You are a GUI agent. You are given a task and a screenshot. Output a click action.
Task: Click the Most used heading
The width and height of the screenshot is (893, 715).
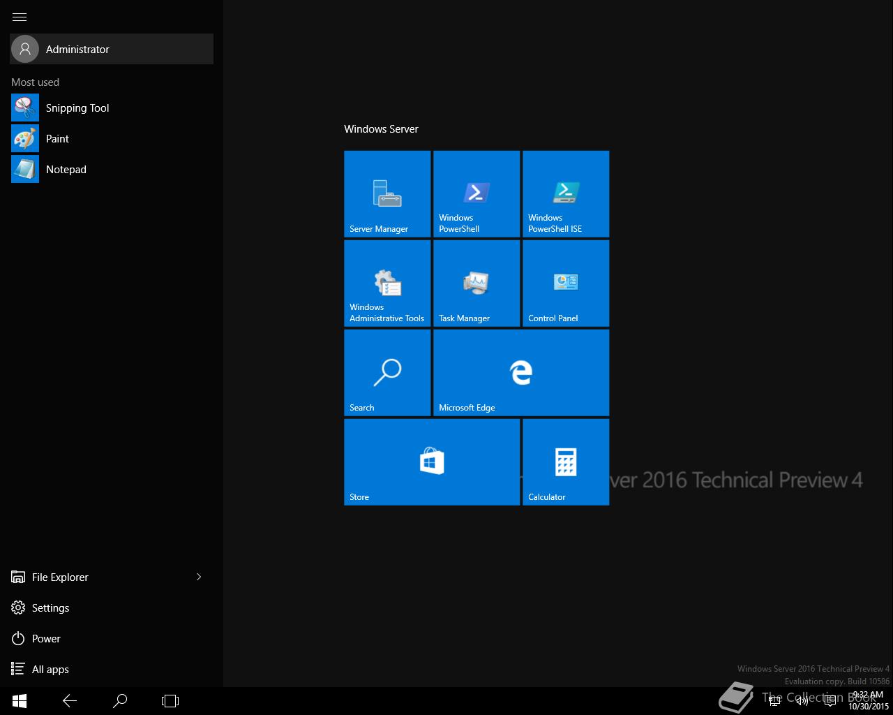(35, 82)
